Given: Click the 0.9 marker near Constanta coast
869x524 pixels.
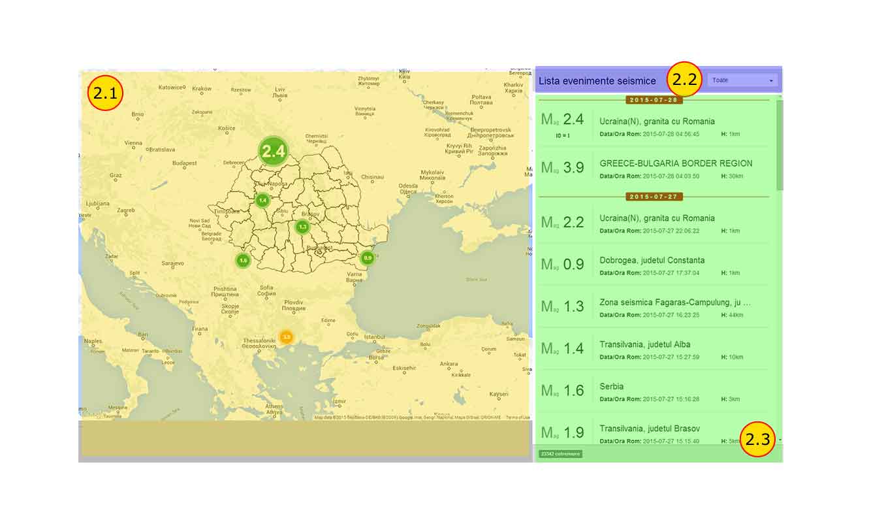Looking at the screenshot, I should (x=368, y=258).
